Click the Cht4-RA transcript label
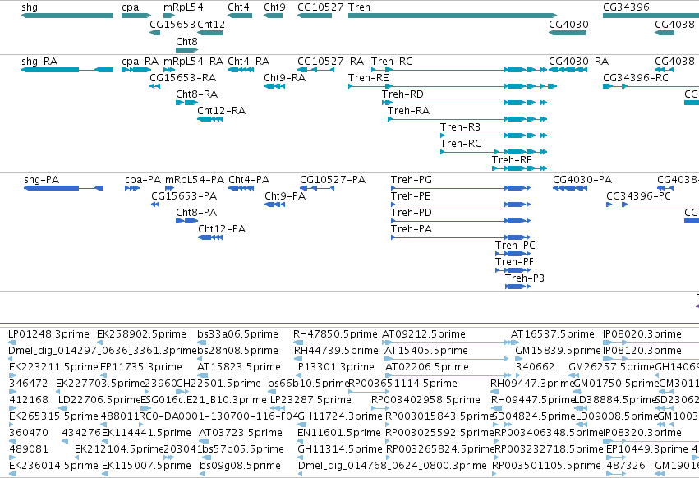 [x=248, y=62]
